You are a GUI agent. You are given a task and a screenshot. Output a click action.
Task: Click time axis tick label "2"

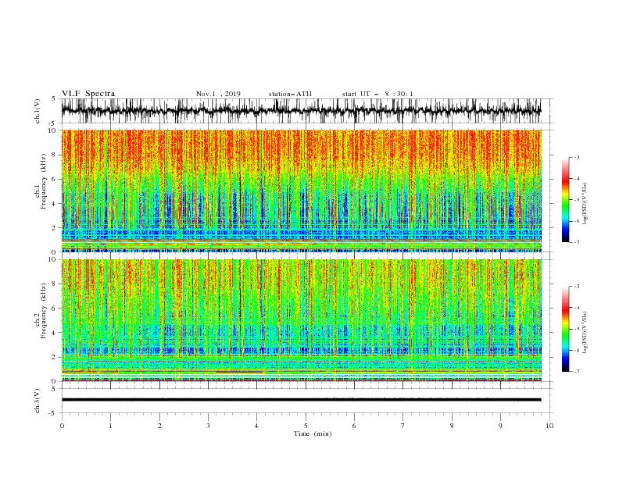pos(159,426)
